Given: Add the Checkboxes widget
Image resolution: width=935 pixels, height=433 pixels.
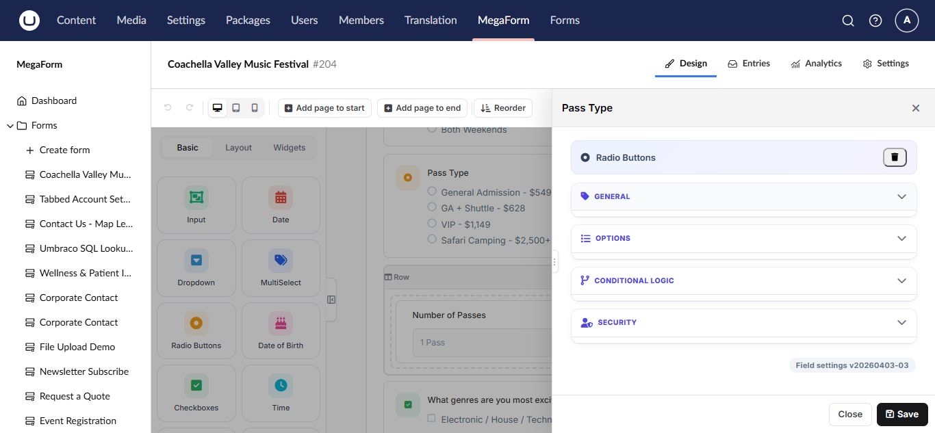Looking at the screenshot, I should point(196,393).
